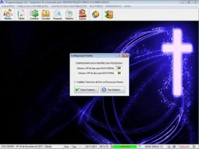Click the DEMO IGREJA 1.0 status text
Image resolution: width=199 pixels, height=149 pixels.
click(x=154, y=147)
